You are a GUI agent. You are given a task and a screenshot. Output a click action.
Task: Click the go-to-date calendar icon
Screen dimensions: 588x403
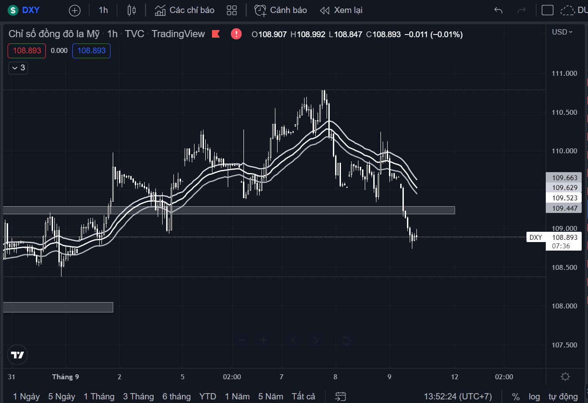pyautogui.click(x=341, y=396)
